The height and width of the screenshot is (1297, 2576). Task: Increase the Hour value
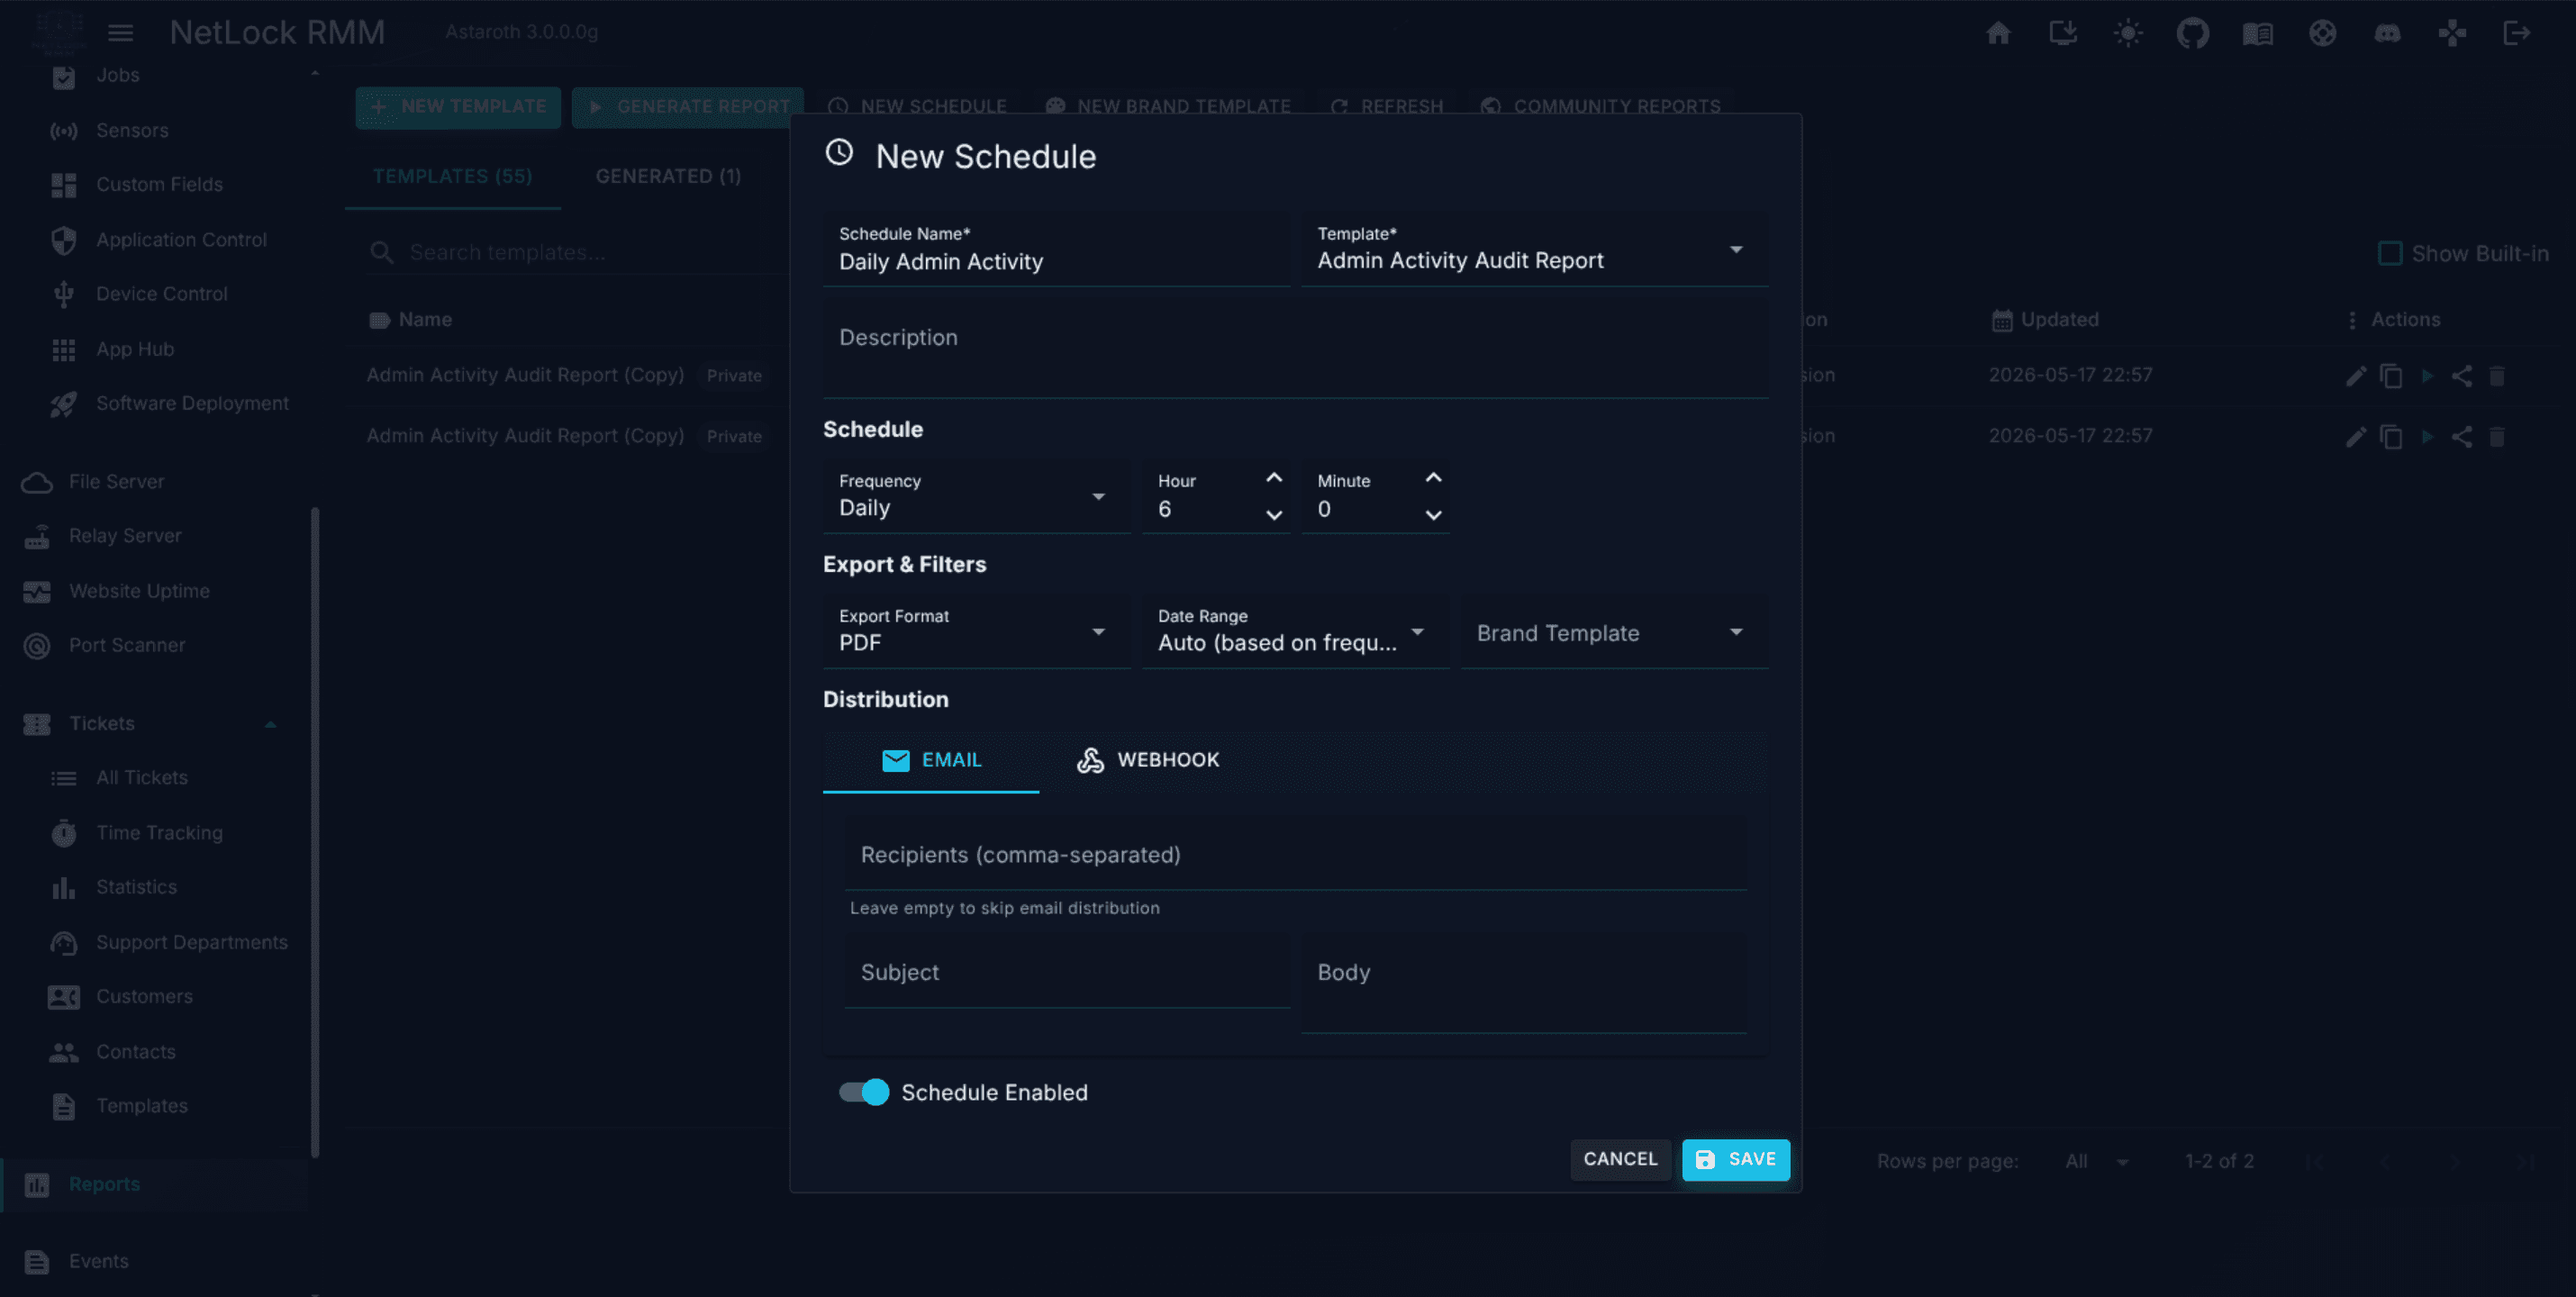point(1273,478)
